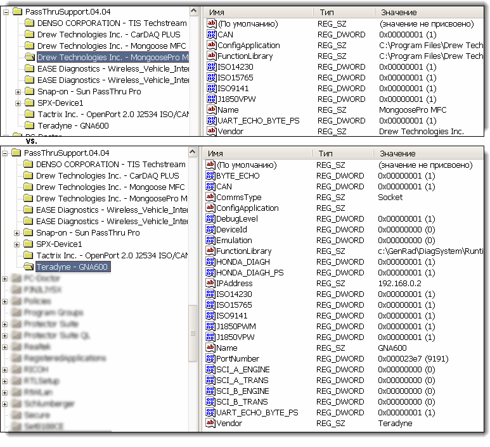Expand the SPX-Device1 key in upper tree
Viewport: 490px width, 447px height.
(x=18, y=103)
